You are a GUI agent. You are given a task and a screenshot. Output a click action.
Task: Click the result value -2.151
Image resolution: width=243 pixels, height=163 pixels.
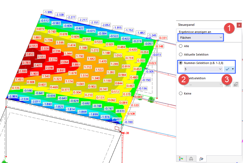94,22
